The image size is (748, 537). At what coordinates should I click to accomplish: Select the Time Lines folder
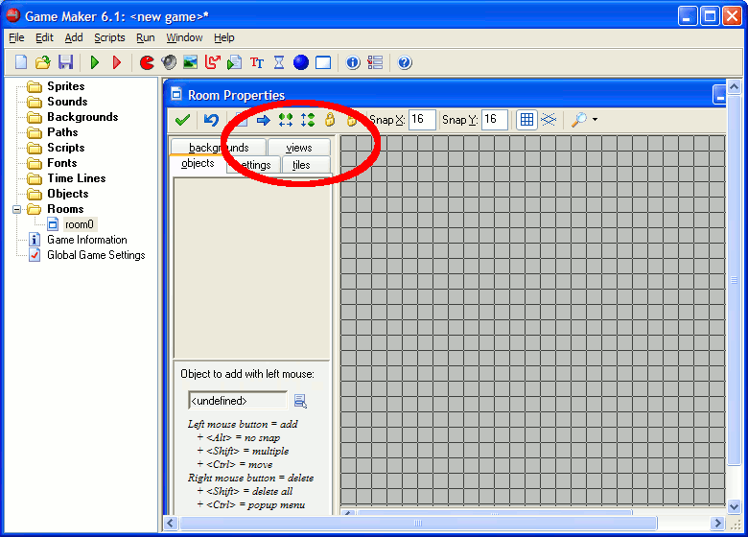click(x=77, y=178)
